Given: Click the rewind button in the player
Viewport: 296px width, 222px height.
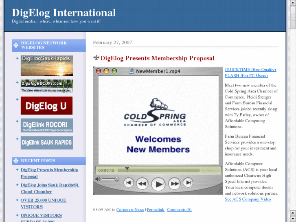Looking at the screenshot, I should (142, 183).
